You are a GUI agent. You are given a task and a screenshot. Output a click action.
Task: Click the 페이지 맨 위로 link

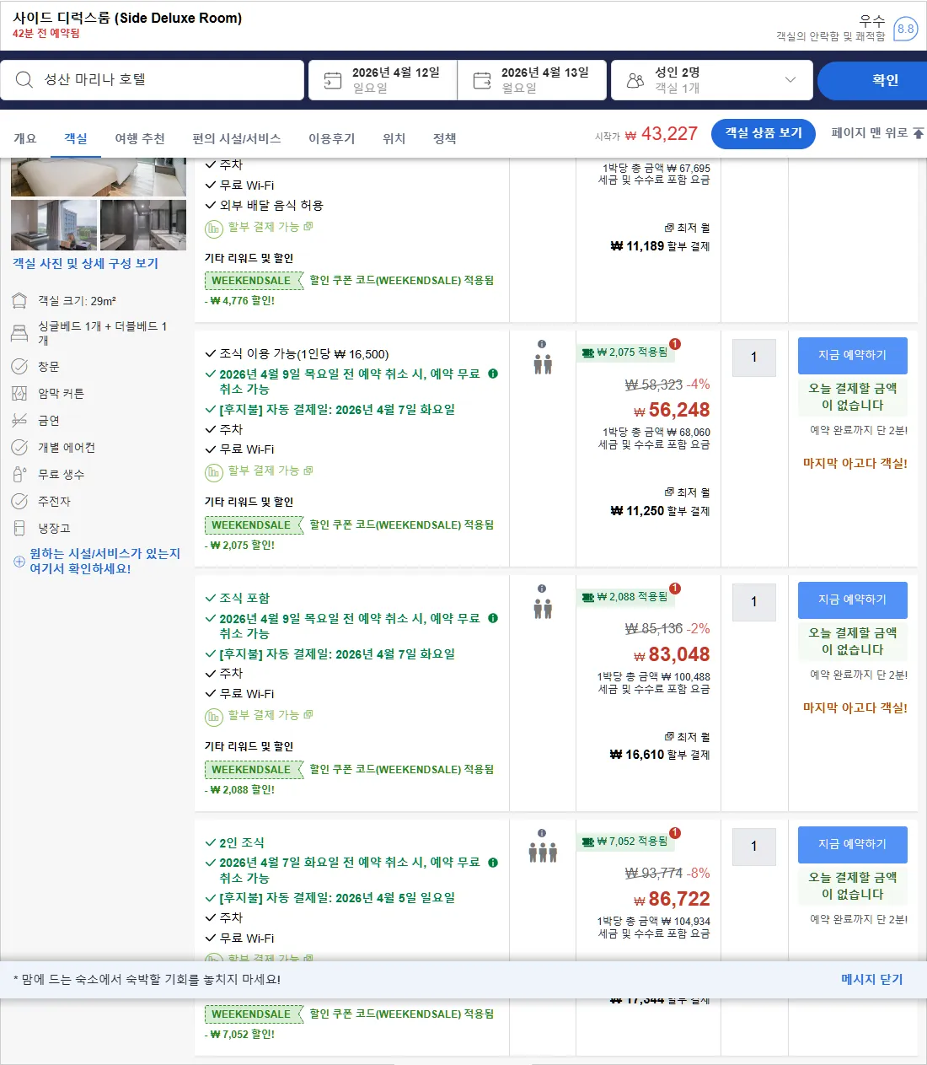pyautogui.click(x=870, y=133)
